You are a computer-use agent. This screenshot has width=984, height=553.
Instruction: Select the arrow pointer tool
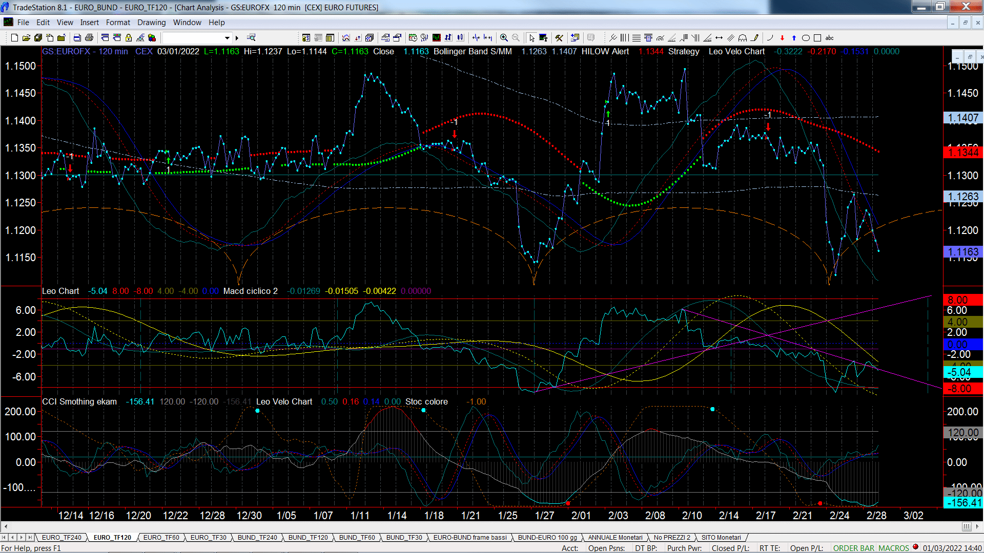pyautogui.click(x=531, y=38)
